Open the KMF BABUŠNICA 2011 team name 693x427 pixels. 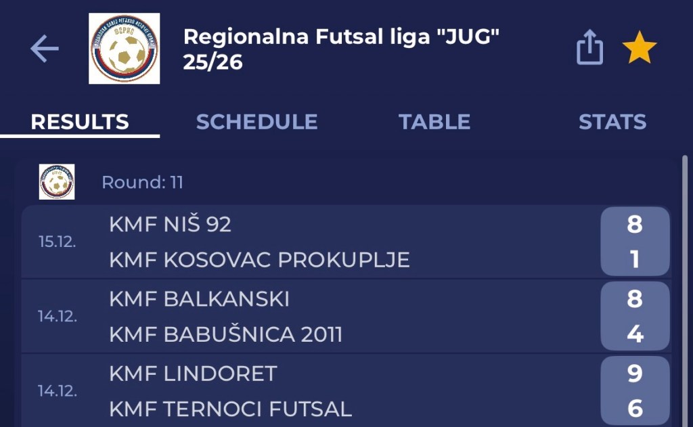point(226,334)
